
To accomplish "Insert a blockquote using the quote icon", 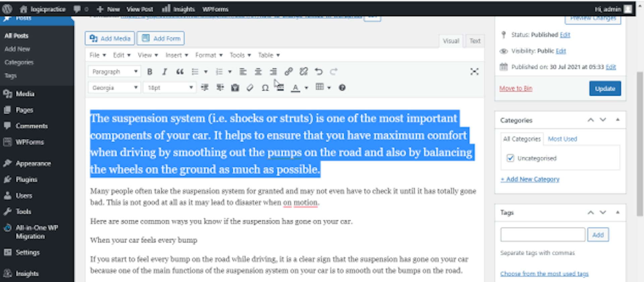I will [180, 72].
